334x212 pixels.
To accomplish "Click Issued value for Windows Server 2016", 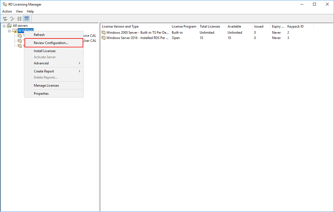I will pyautogui.click(x=255, y=38).
